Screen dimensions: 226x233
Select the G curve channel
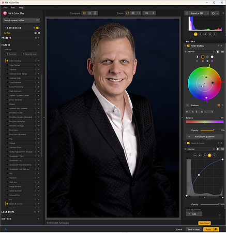point(205,155)
